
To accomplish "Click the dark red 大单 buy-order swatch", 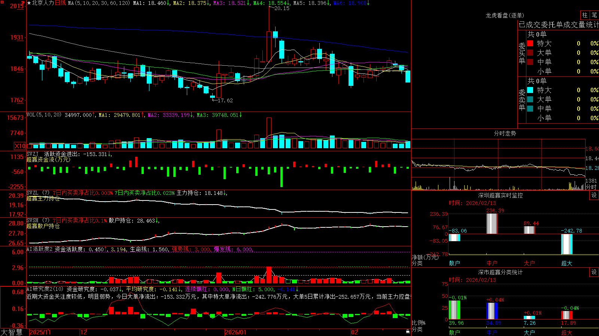I will [x=530, y=53].
